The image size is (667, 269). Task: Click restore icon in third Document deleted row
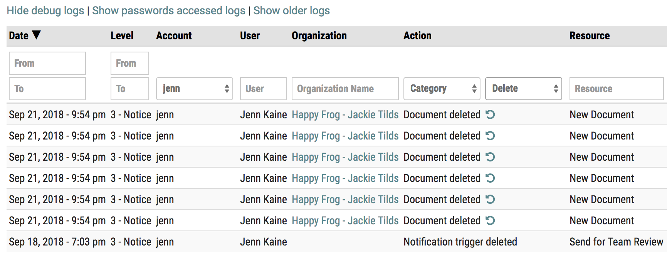490,157
